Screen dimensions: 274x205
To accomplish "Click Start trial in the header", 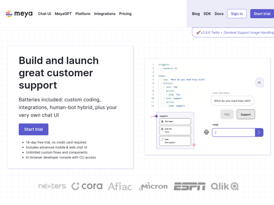I will tap(262, 14).
